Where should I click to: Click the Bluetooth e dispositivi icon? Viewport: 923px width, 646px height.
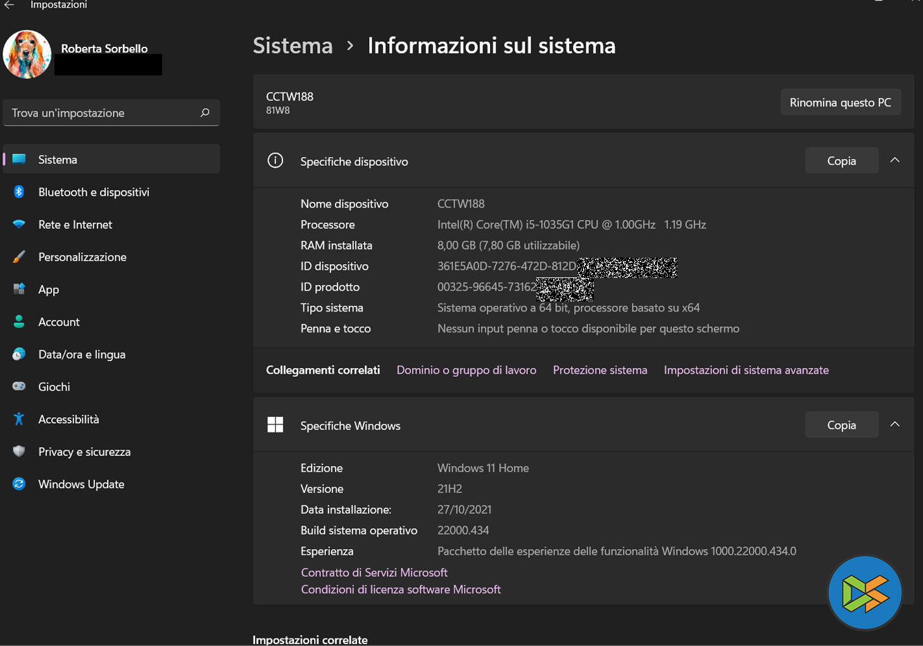(x=19, y=192)
